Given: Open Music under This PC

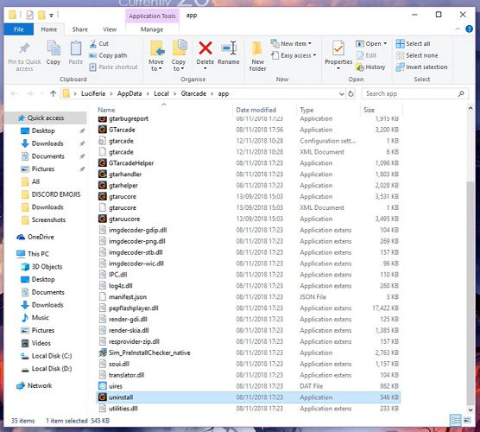Looking at the screenshot, I should [40, 318].
